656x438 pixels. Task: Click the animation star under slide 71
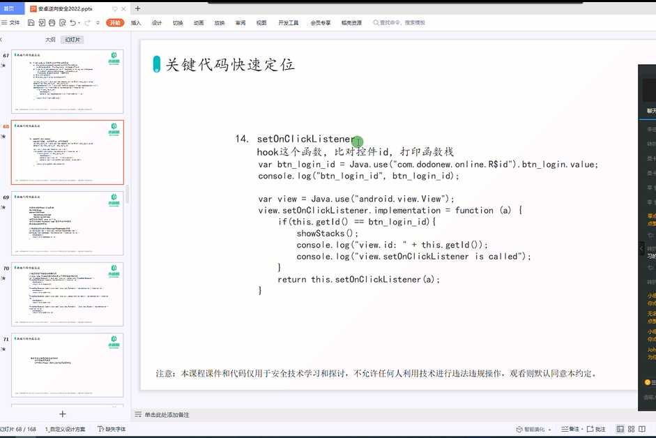(3, 349)
